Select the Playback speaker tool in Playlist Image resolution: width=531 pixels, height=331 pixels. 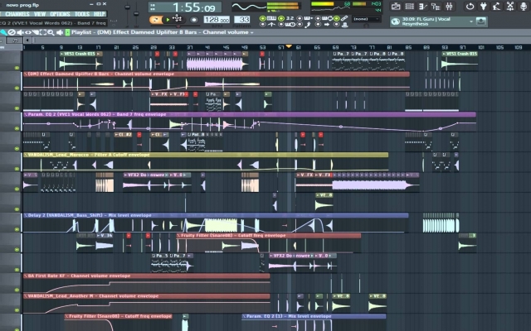point(60,32)
